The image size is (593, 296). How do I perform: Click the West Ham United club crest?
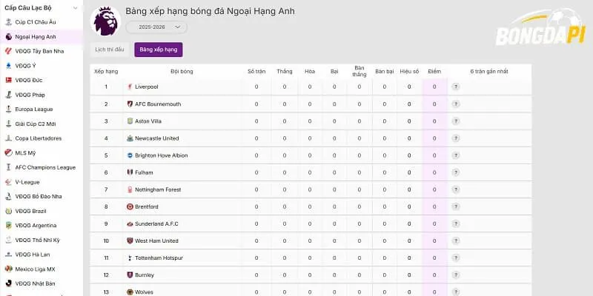tap(130, 241)
